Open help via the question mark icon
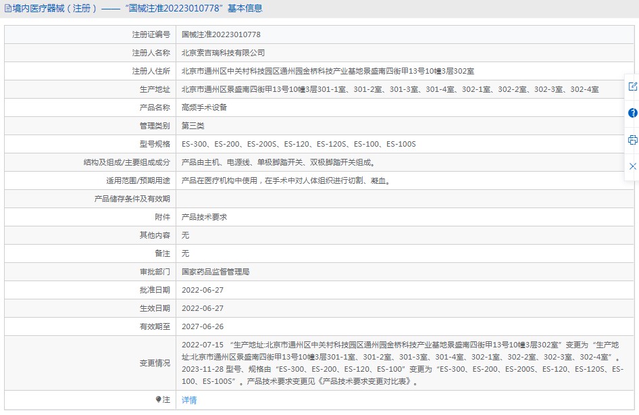The height and width of the screenshot is (415, 639). click(632, 113)
